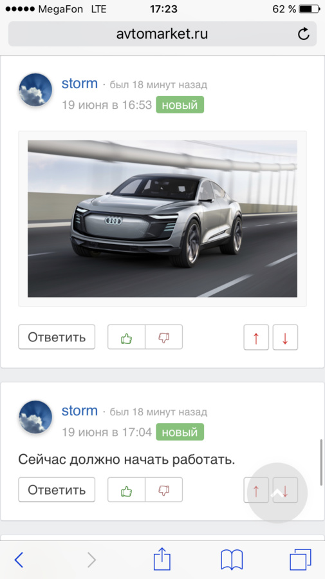
Task: Click "Ответить" under the car image
Action: tap(57, 337)
